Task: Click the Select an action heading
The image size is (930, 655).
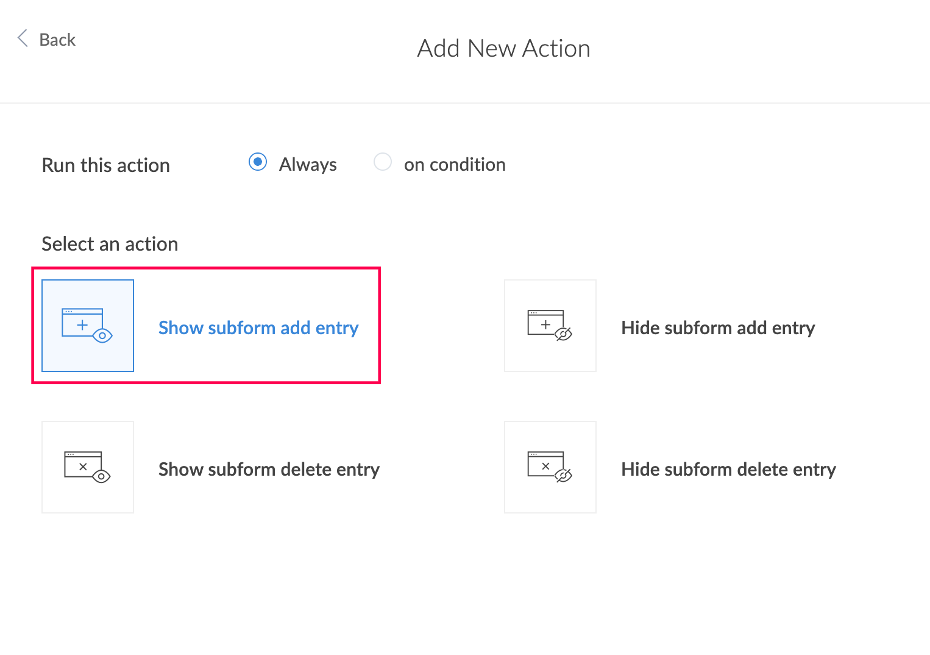Action: click(110, 244)
